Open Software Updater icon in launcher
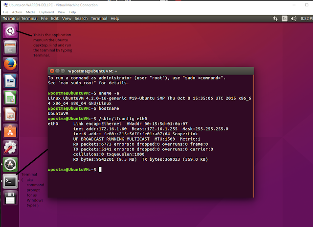Image resolution: width=313 pixels, height=227 pixels. tap(10, 165)
